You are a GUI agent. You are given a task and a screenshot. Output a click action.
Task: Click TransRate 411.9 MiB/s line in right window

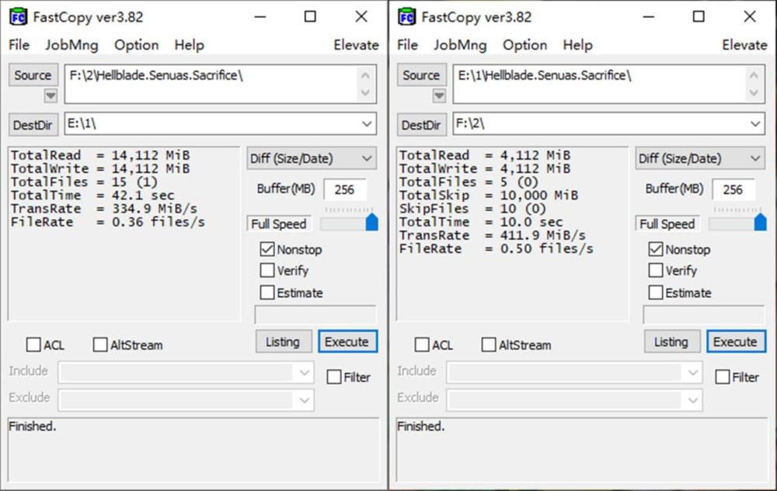point(493,235)
